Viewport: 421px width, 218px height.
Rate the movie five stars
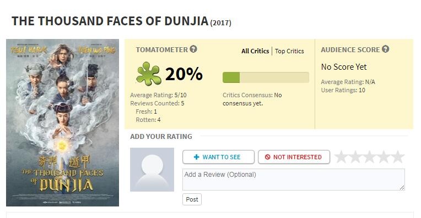[398, 156]
